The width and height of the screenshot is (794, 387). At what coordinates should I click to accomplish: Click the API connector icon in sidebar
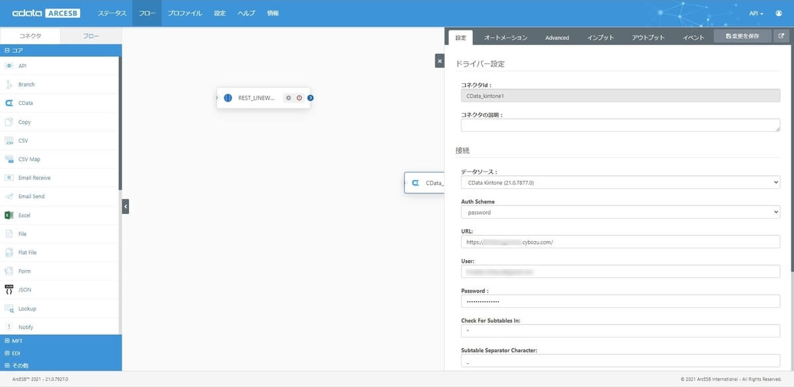pyautogui.click(x=9, y=66)
